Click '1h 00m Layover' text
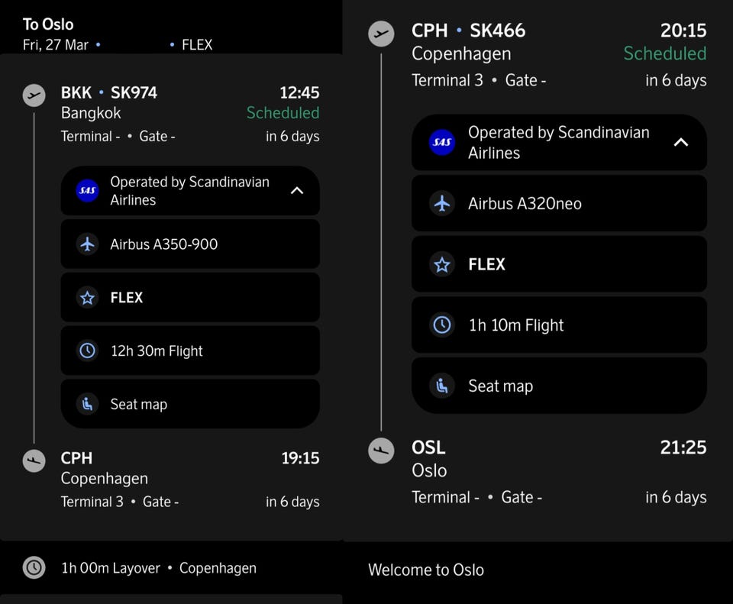733x604 pixels. click(111, 568)
